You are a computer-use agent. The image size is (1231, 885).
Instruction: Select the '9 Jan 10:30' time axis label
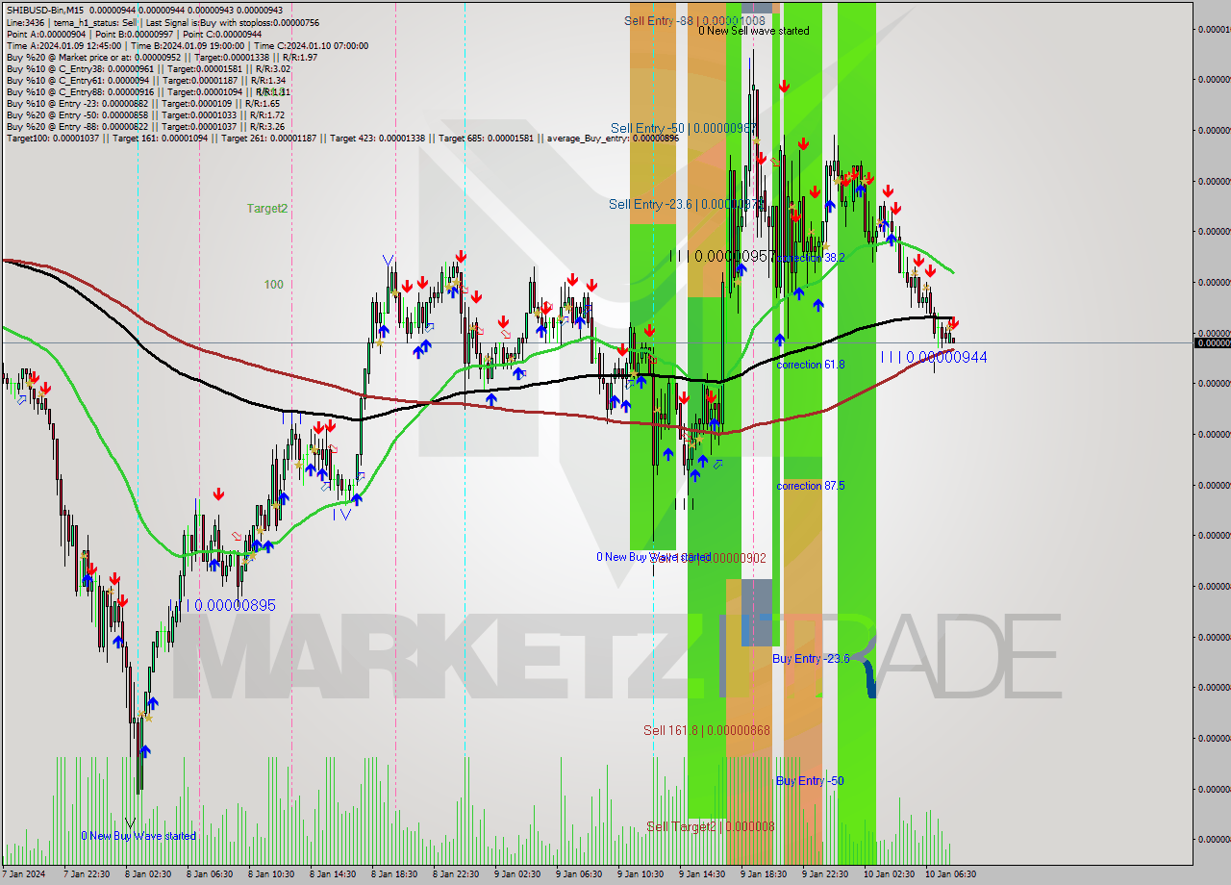641,874
